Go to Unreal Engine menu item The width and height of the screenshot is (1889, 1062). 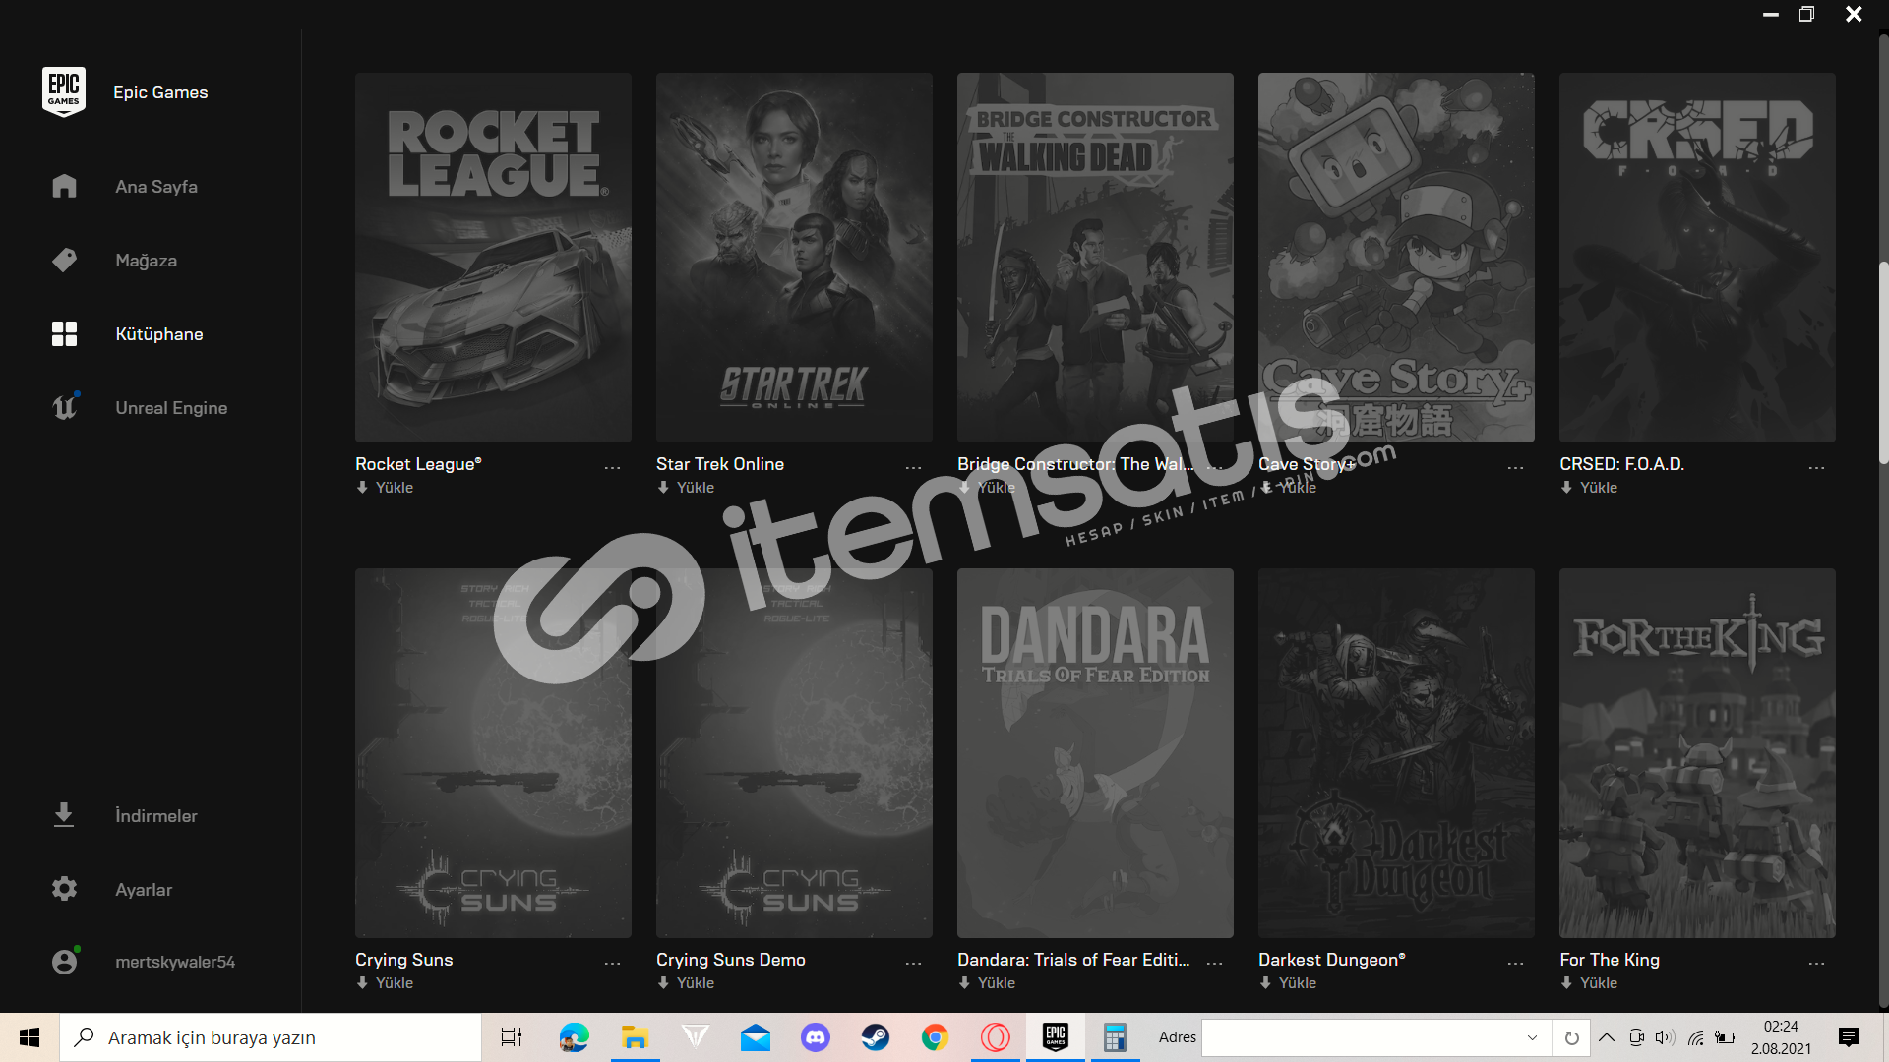(171, 407)
